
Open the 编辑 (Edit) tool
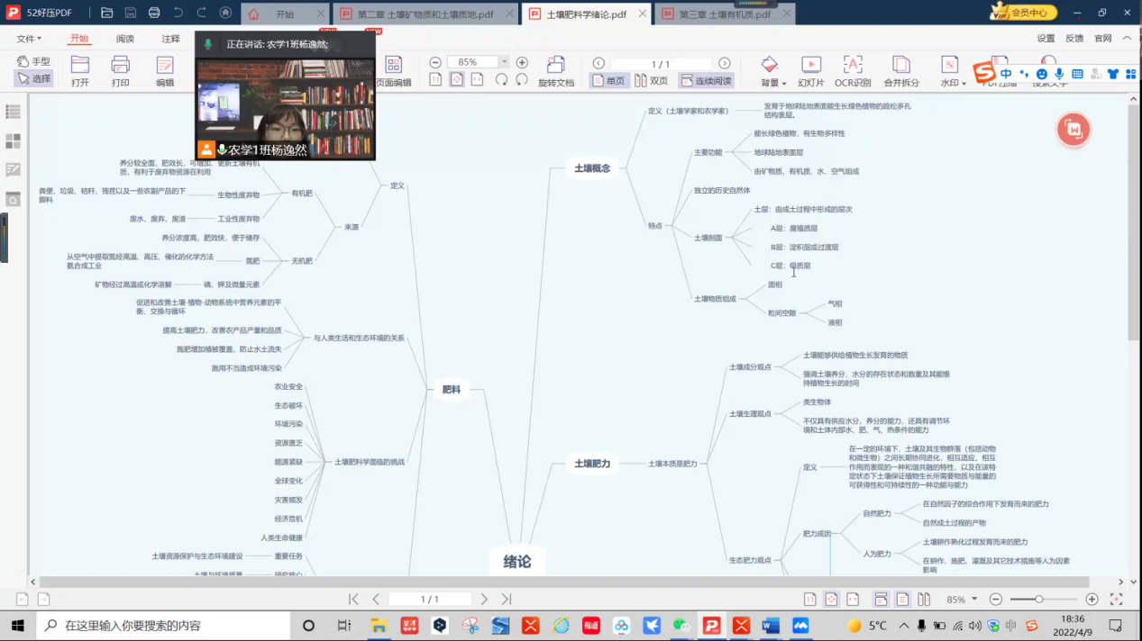(165, 70)
